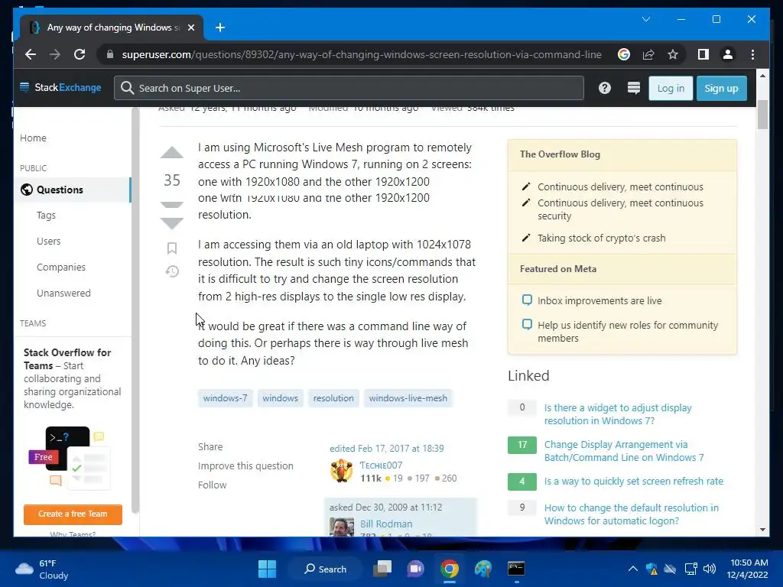This screenshot has height=587, width=783.
Task: Search on Super User field
Action: [x=349, y=88]
